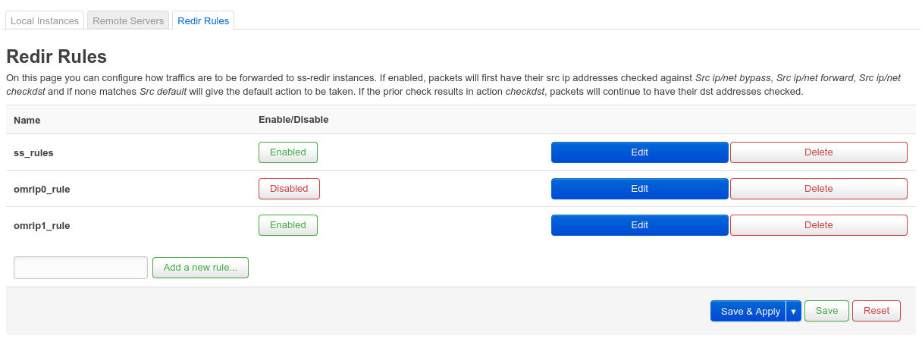
Task: Delete the omrip0_rule rule
Action: [x=818, y=189]
